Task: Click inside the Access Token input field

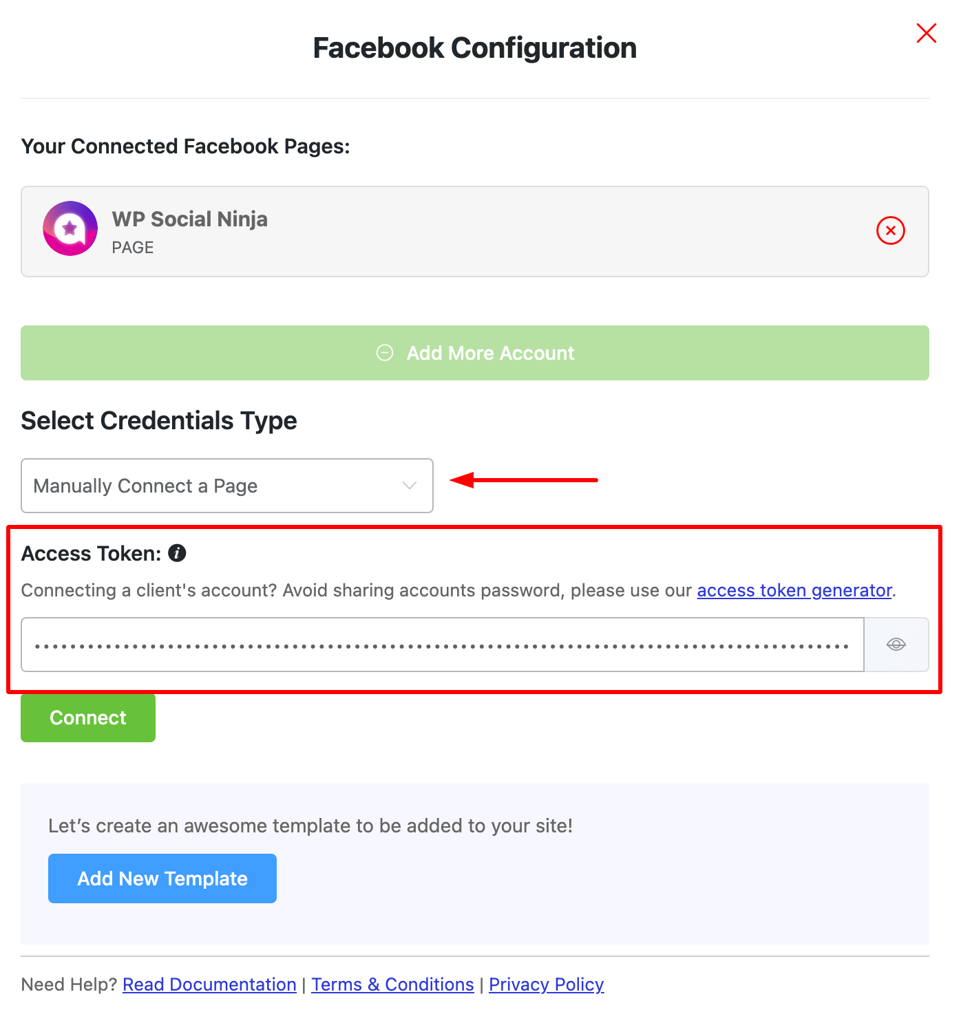Action: point(441,645)
